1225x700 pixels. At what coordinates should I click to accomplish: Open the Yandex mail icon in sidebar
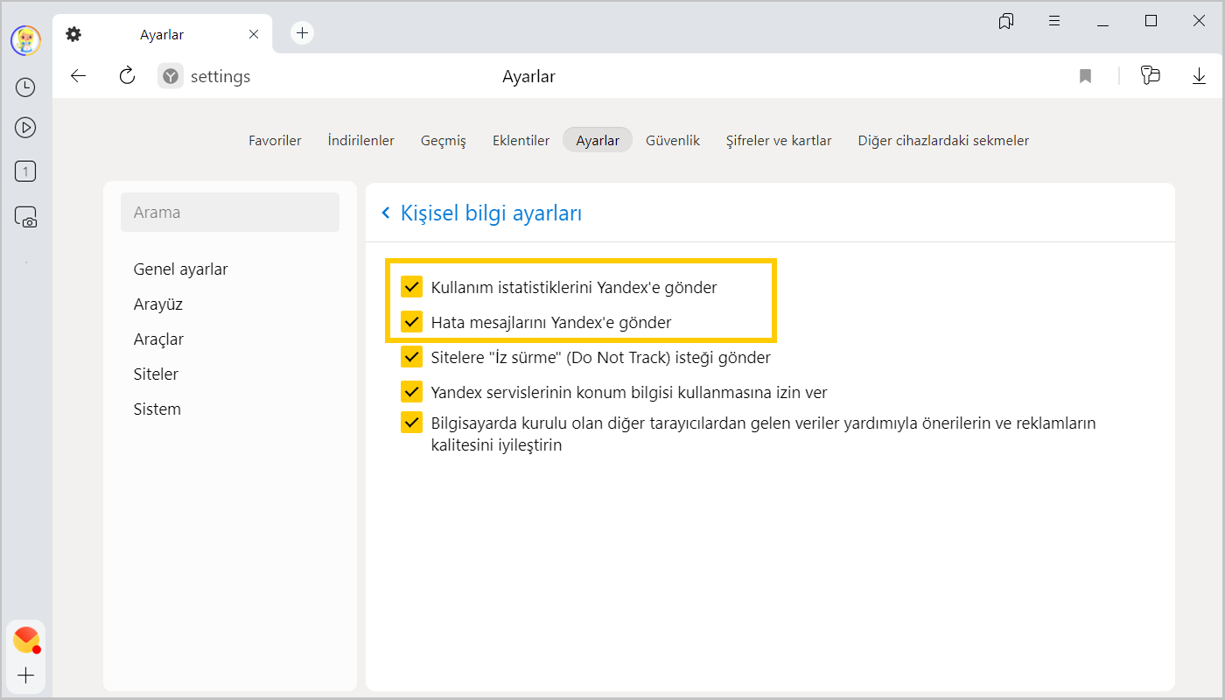pos(27,640)
